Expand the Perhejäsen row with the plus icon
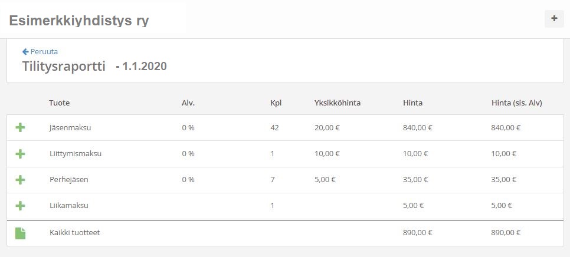 20,180
